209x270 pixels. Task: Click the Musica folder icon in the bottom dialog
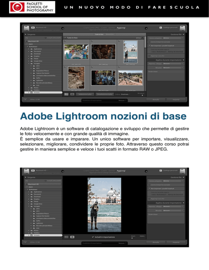tap(32, 230)
